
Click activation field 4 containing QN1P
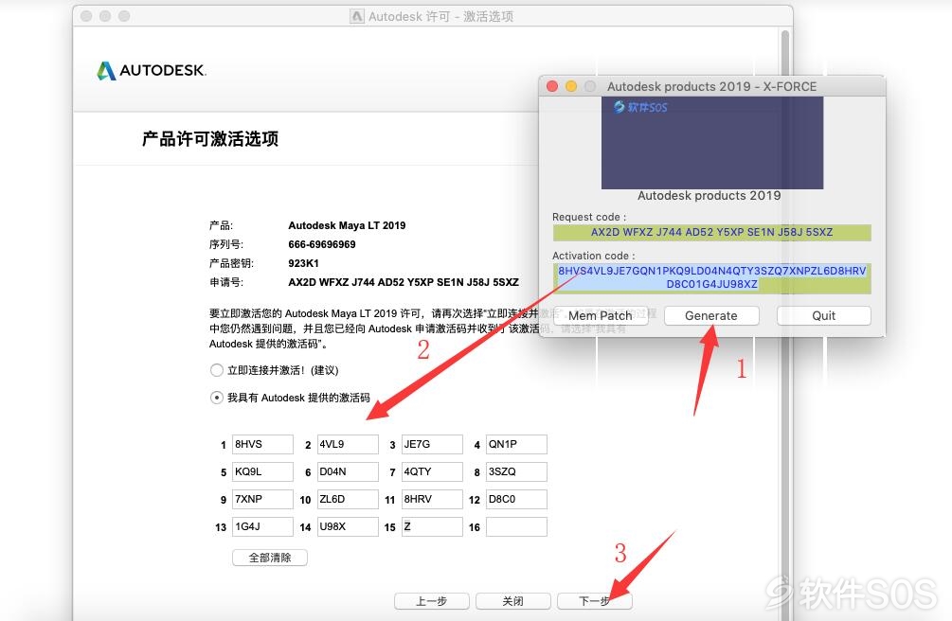[516, 444]
